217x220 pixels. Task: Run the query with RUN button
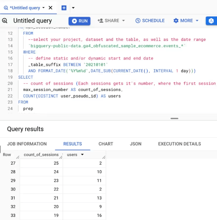79,21
